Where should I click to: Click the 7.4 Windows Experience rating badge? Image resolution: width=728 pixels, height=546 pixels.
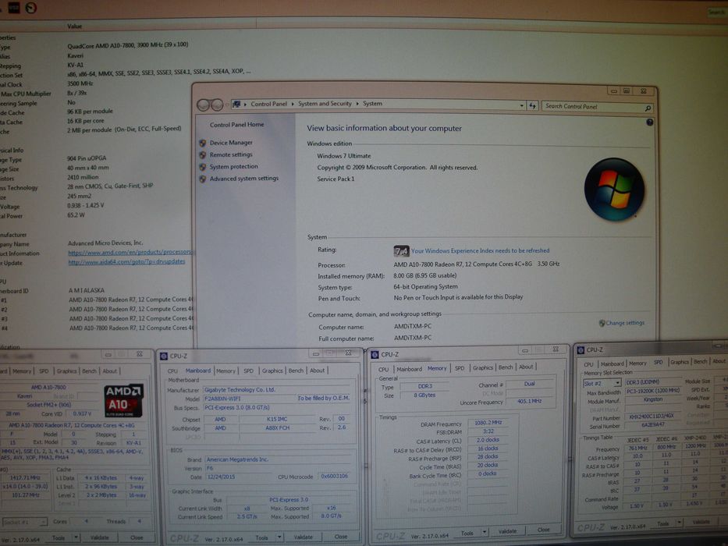(x=401, y=251)
